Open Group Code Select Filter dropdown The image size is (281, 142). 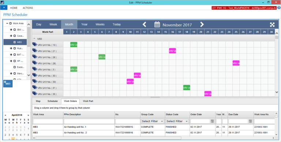pyautogui.click(x=153, y=121)
